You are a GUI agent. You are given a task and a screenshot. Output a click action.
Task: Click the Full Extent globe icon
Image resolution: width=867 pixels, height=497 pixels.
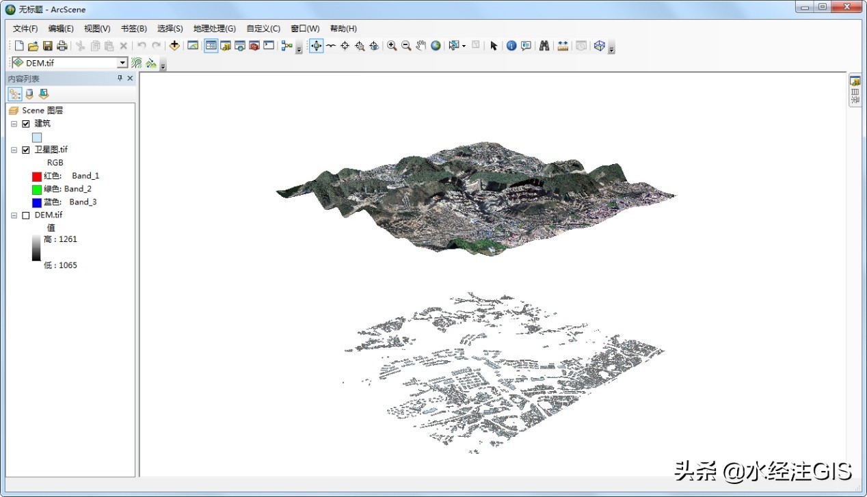[436, 46]
